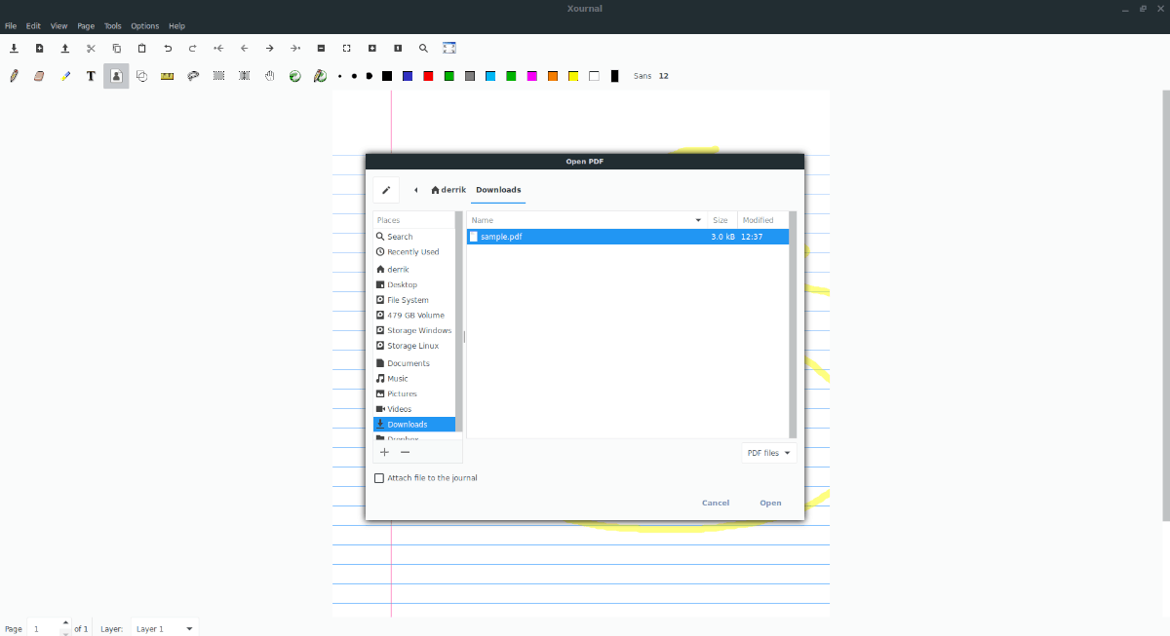Toggle fullscreen mode icon

(x=449, y=48)
